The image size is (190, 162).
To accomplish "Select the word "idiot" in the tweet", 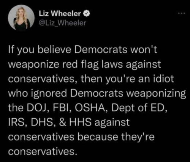I will coord(164,79).
